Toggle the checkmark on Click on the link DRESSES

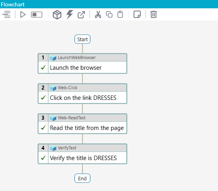pyautogui.click(x=43, y=97)
